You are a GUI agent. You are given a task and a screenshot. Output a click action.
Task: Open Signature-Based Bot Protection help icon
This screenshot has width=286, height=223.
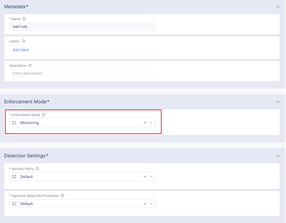coord(62,196)
